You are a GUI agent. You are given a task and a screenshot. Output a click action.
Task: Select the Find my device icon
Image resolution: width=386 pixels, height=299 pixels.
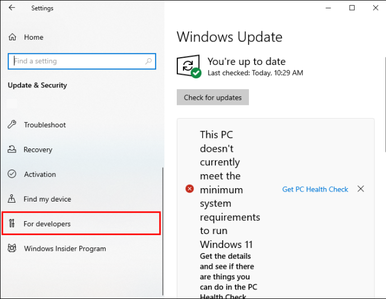[x=12, y=199]
